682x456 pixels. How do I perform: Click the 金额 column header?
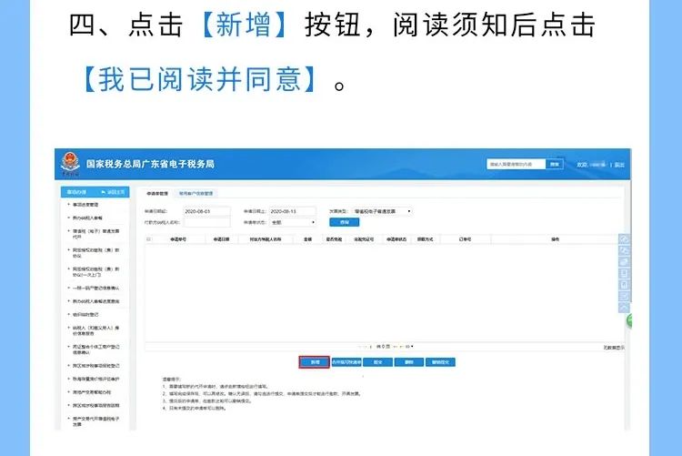307,239
